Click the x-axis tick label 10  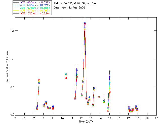point(62,118)
